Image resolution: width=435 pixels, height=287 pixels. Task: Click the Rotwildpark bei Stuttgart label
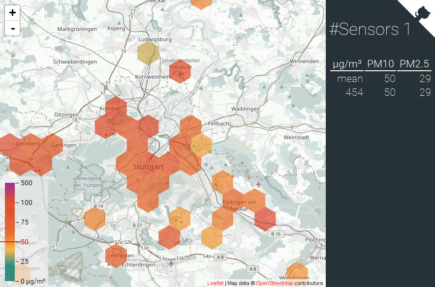89,182
